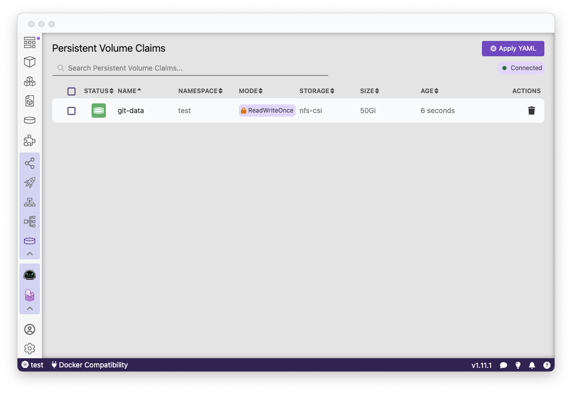Open the Pods section in the sidebar

pyautogui.click(x=29, y=61)
